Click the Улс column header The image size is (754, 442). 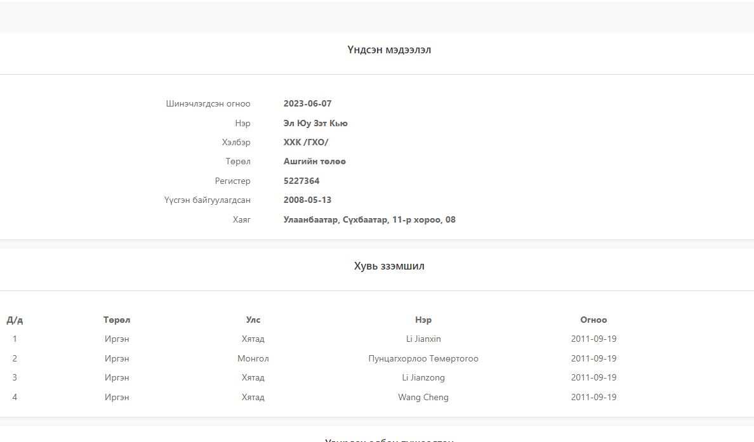point(253,320)
